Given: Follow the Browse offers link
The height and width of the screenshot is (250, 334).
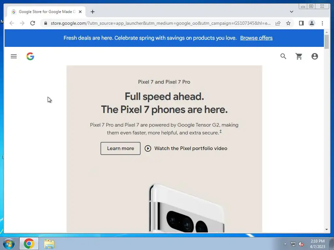Looking at the screenshot, I should (x=256, y=38).
